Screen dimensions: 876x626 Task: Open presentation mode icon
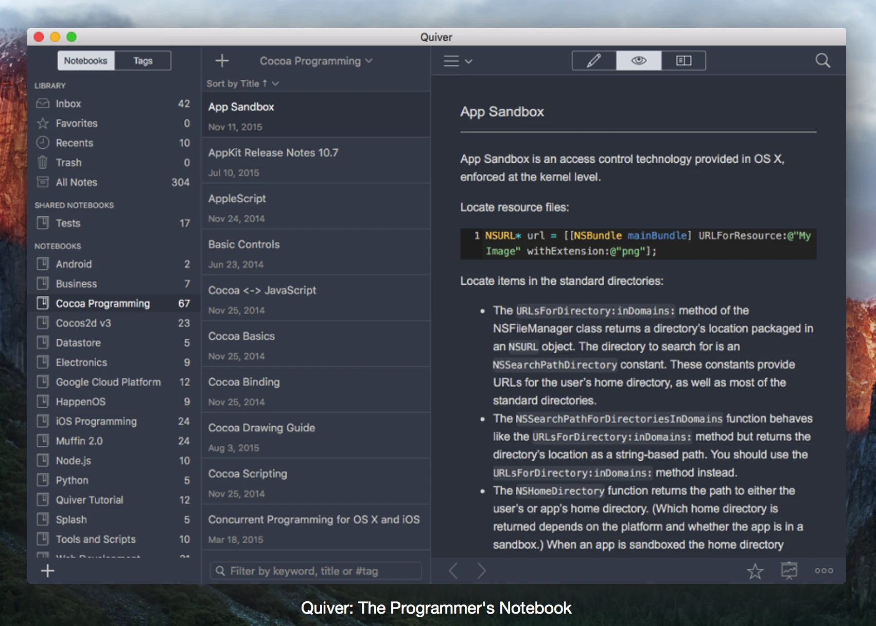click(789, 570)
